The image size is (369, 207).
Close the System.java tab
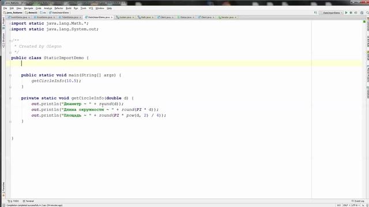tap(133, 17)
